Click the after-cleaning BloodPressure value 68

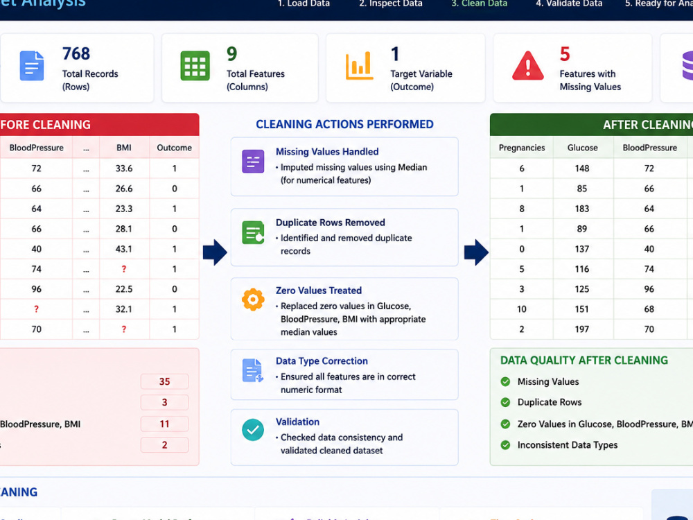[649, 309]
